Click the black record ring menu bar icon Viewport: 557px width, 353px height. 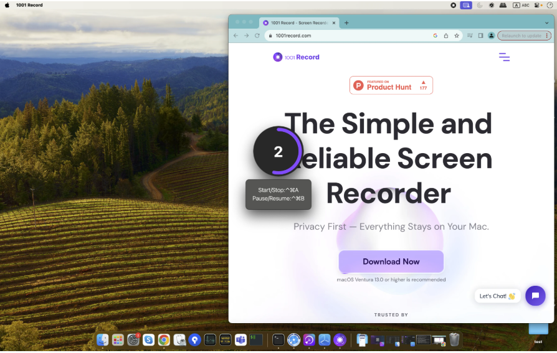click(454, 5)
